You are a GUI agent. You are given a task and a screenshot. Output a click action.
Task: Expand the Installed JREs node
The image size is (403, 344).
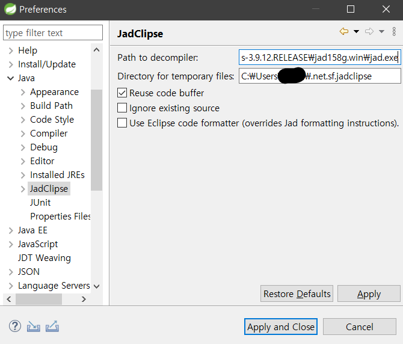click(x=23, y=175)
